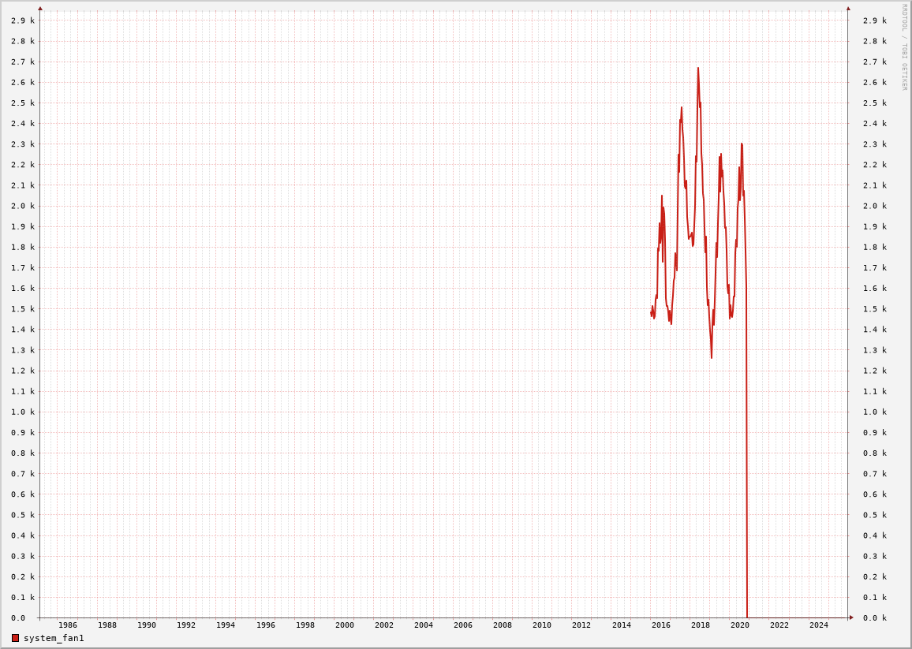Select the 2024 label on the x-axis
The height and width of the screenshot is (649, 912).
[819, 625]
